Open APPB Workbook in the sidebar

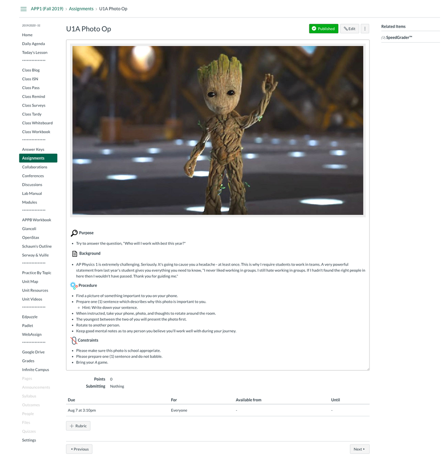click(x=36, y=220)
